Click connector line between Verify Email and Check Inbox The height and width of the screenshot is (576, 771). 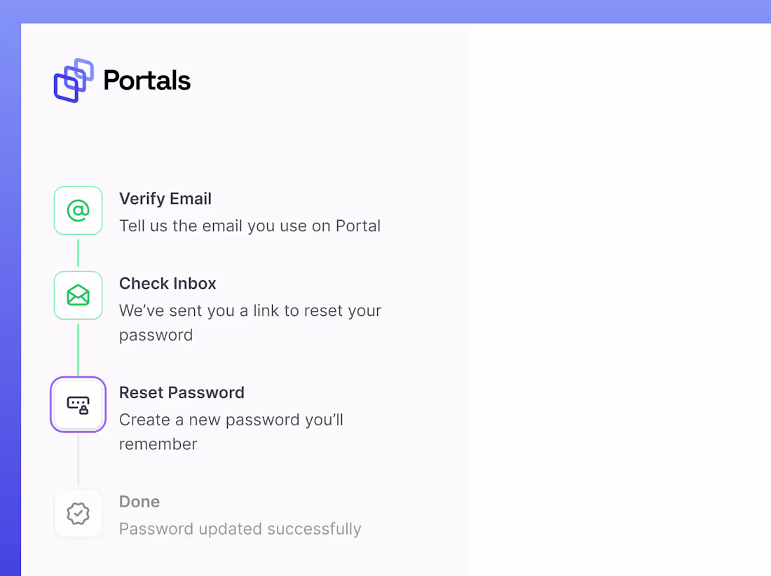[78, 253]
